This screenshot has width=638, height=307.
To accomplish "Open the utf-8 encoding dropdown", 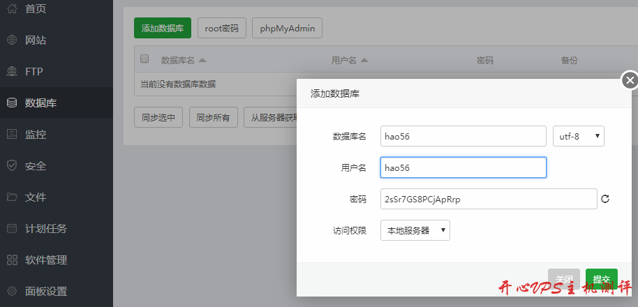I will pos(578,136).
